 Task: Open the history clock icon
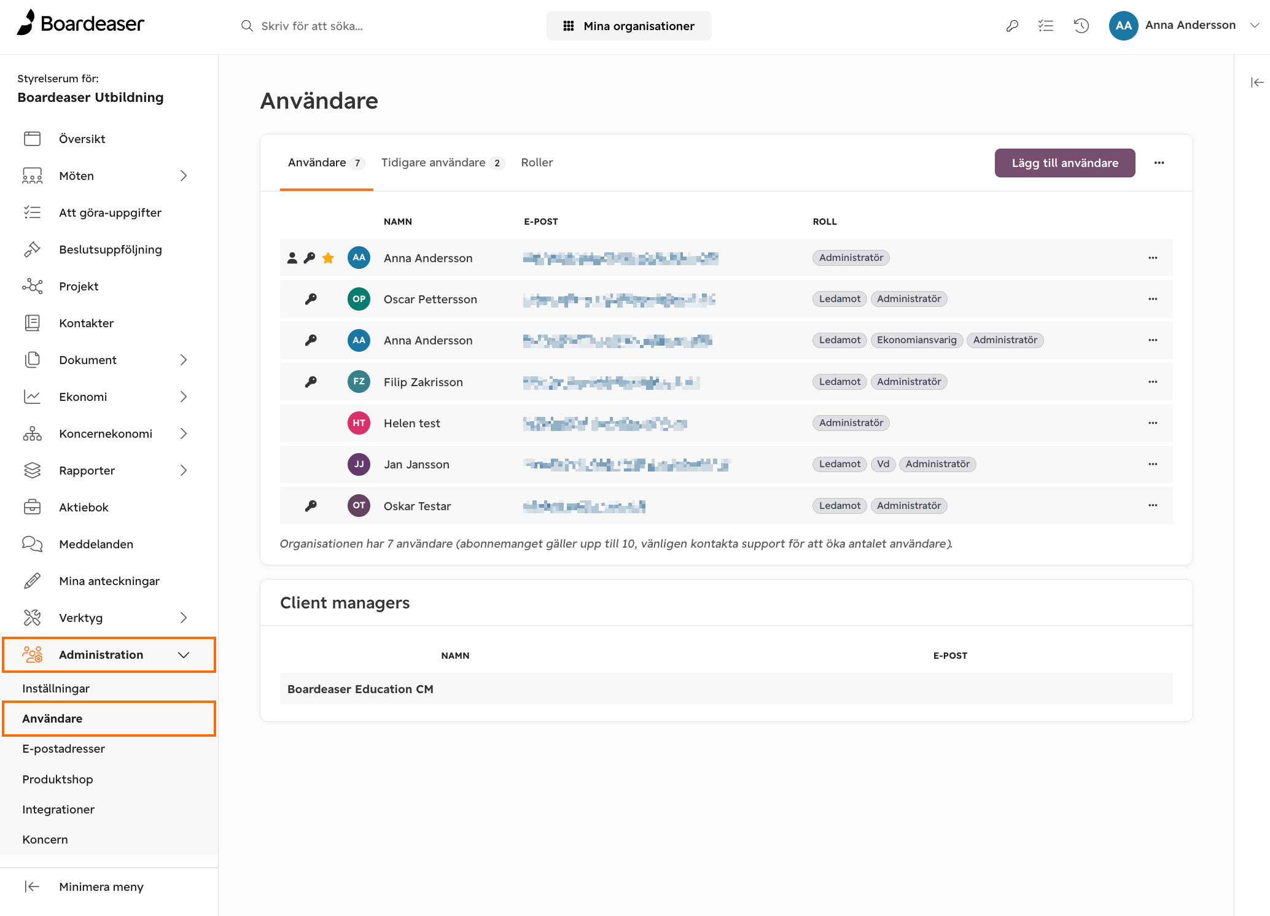(1081, 26)
